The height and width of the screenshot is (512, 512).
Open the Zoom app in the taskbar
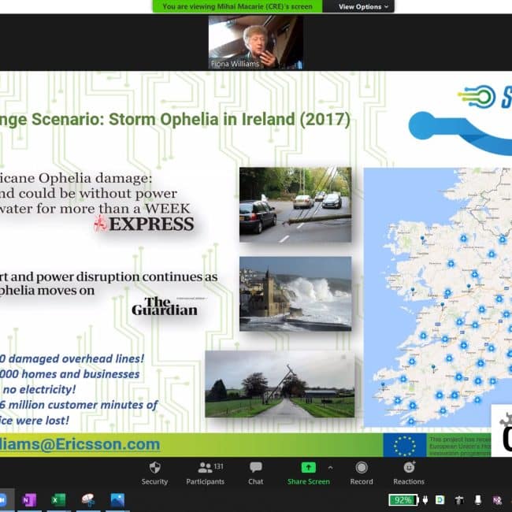click(2, 499)
